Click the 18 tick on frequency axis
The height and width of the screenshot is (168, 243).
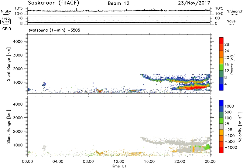[20, 18]
